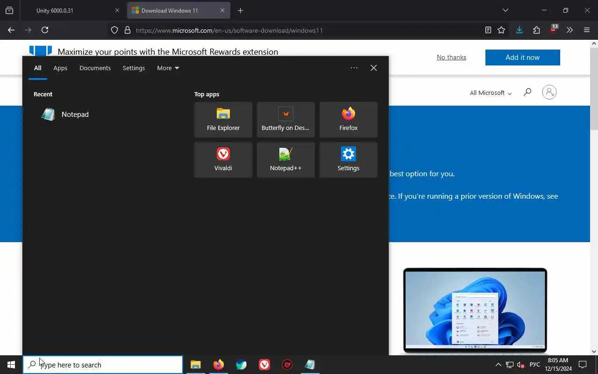Open the Firefox downloads panel

click(x=519, y=30)
